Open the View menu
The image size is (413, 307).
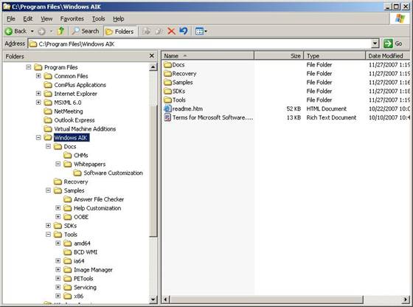(x=46, y=18)
